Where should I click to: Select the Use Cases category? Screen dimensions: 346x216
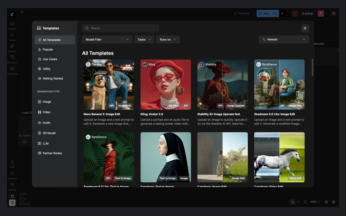[x=55, y=59]
